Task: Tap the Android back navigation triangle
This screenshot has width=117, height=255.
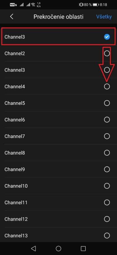Action: pos(33,248)
